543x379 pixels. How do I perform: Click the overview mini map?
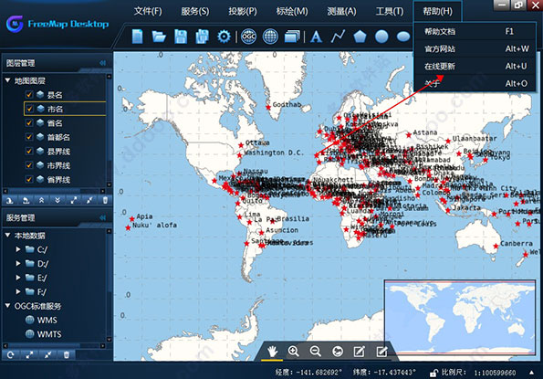[460, 317]
